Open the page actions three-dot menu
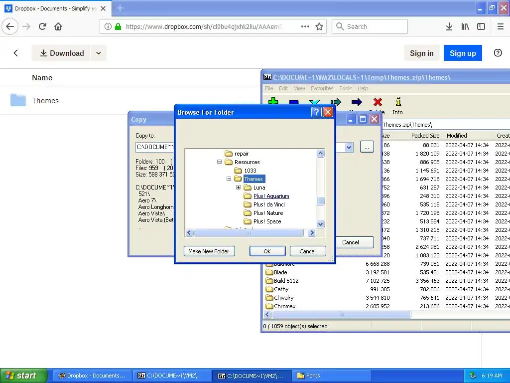The width and height of the screenshot is (510, 383). pos(305,26)
